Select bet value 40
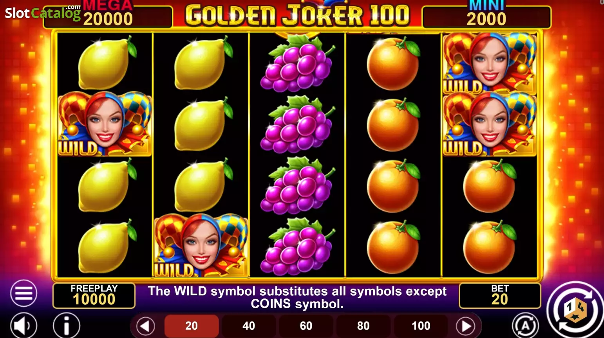 coord(249,326)
